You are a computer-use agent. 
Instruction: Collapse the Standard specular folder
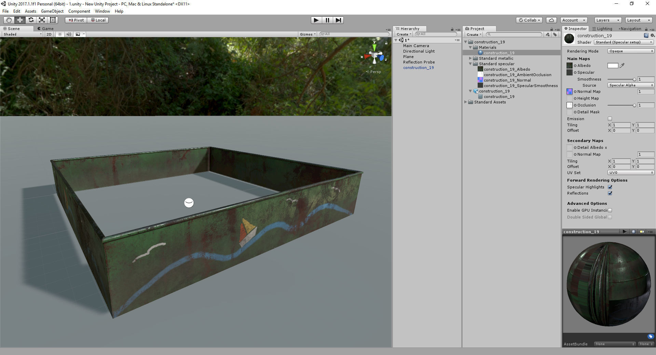(x=470, y=64)
